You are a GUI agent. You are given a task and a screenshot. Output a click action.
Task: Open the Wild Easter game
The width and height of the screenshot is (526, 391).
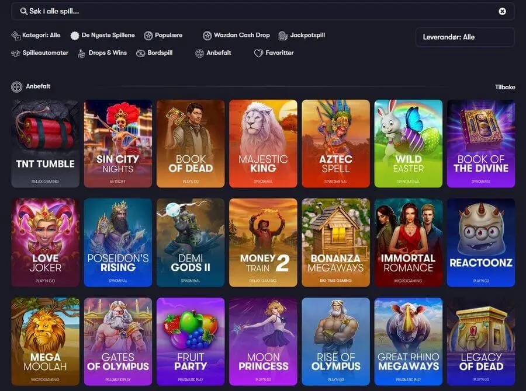click(409, 144)
